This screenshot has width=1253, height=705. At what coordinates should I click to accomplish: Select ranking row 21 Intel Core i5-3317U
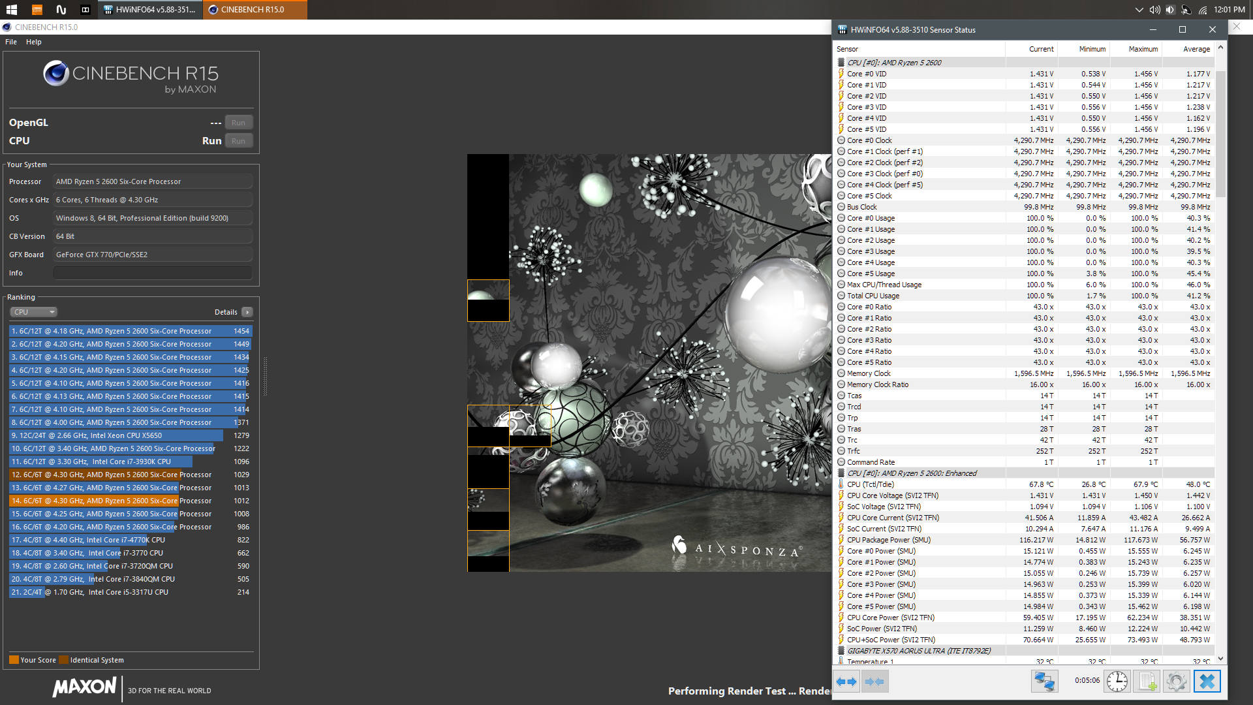131,592
